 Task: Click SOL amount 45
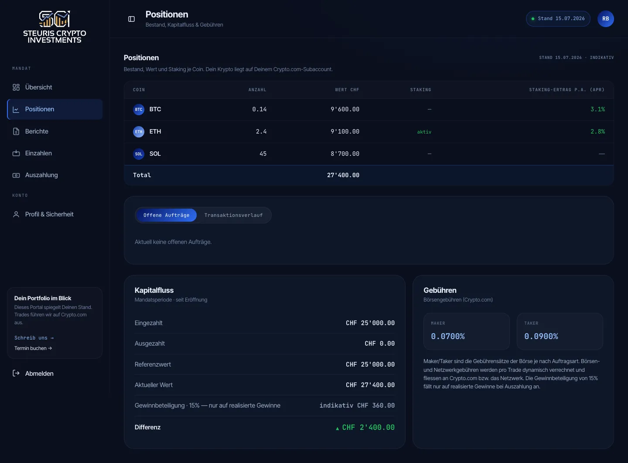[x=263, y=154]
